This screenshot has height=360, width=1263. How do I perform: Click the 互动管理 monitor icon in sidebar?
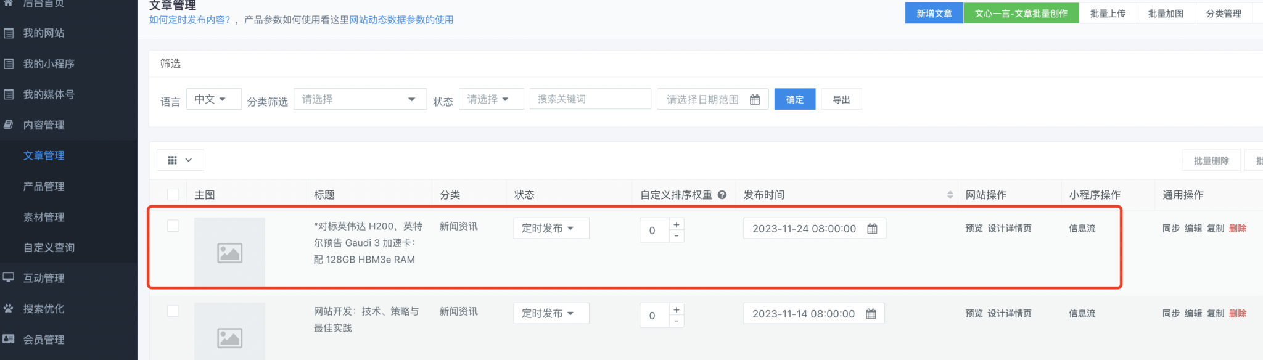[x=9, y=278]
